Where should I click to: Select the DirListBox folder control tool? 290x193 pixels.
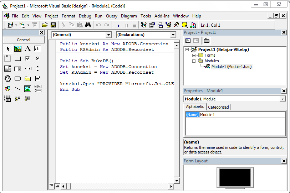pos(27,79)
